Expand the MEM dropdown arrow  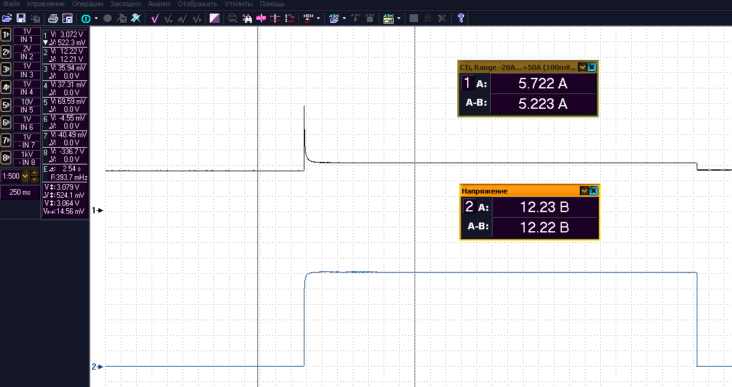click(x=319, y=18)
